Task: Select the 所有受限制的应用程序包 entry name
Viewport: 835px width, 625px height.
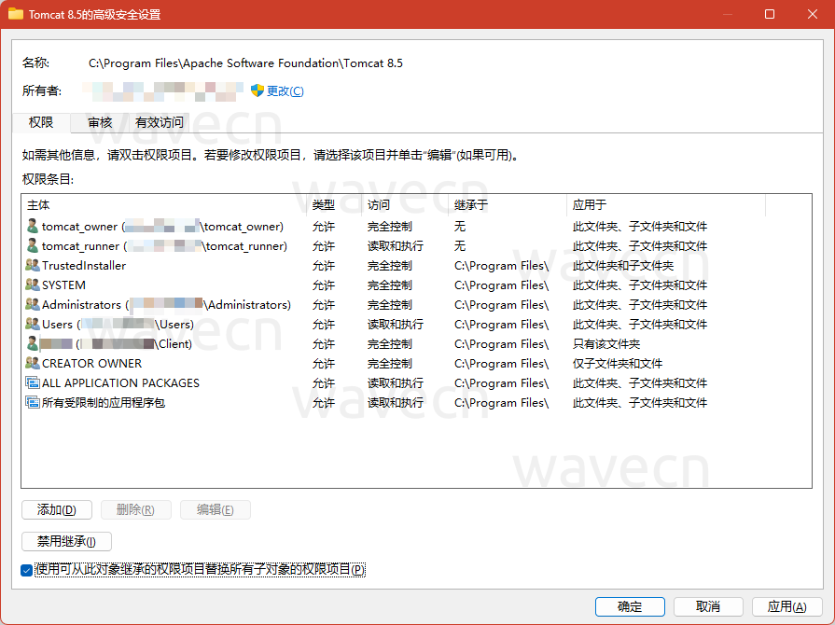Action: [x=104, y=403]
